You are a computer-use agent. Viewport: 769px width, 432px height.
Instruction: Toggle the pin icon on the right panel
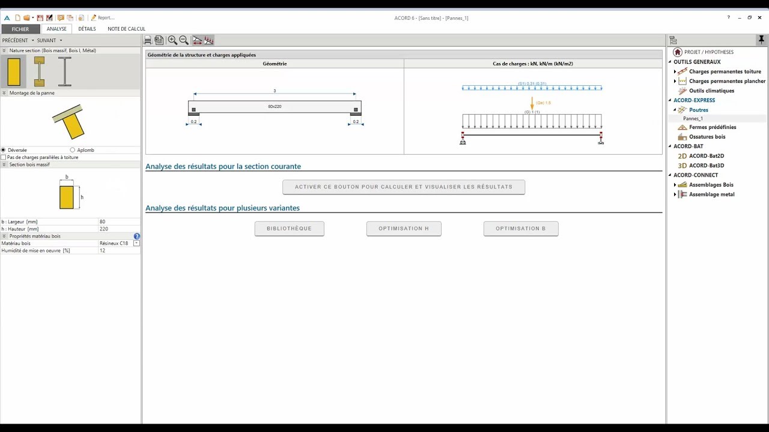[x=761, y=40]
